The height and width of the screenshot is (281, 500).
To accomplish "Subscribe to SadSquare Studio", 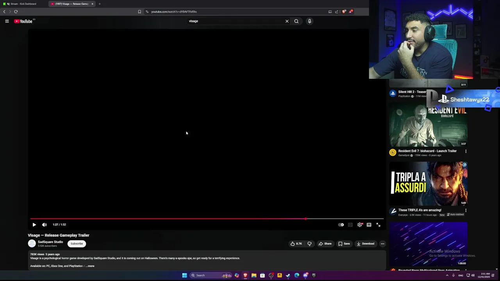I will tap(77, 244).
